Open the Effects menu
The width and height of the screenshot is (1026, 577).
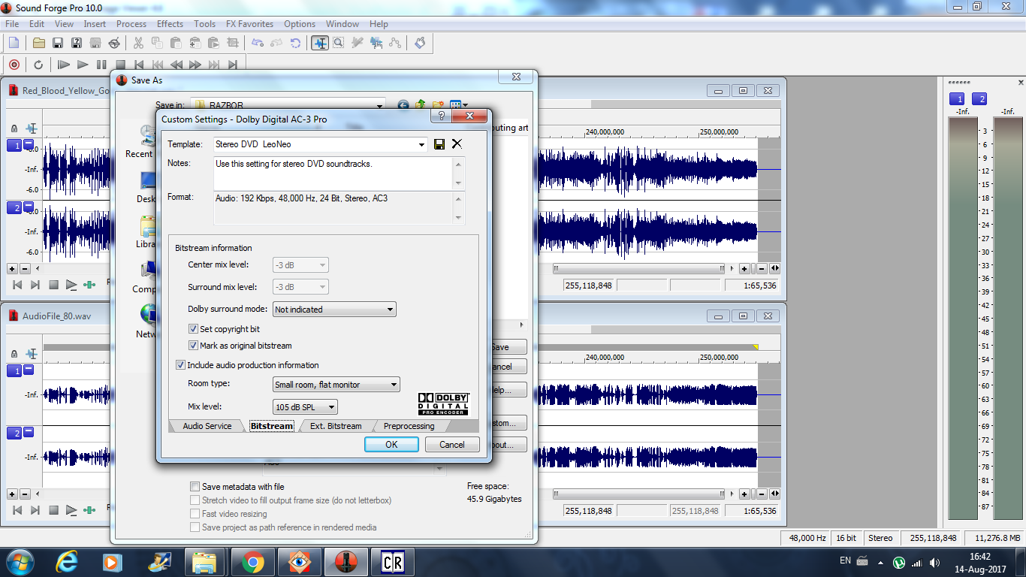(x=170, y=24)
